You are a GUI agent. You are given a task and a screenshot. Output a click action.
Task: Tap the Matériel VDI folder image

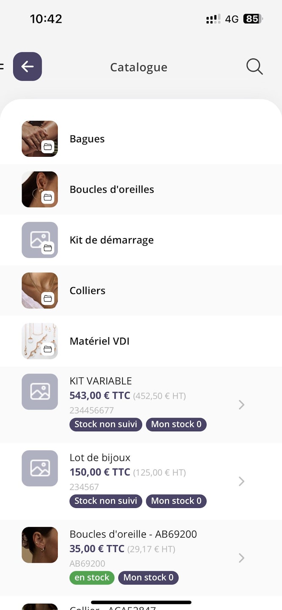[x=40, y=341]
